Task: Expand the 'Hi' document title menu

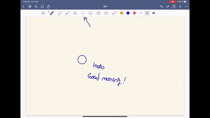Action: pos(106,7)
